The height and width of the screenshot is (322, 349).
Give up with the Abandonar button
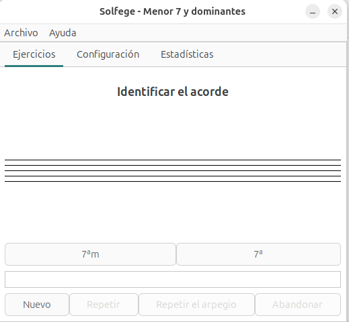pos(298,305)
